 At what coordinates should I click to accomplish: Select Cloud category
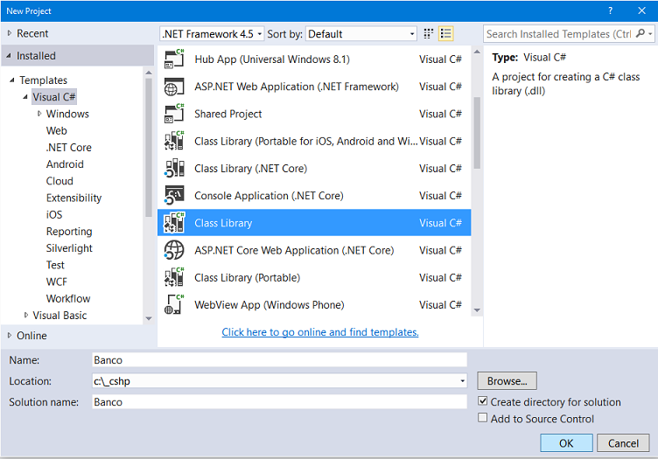coord(59,181)
